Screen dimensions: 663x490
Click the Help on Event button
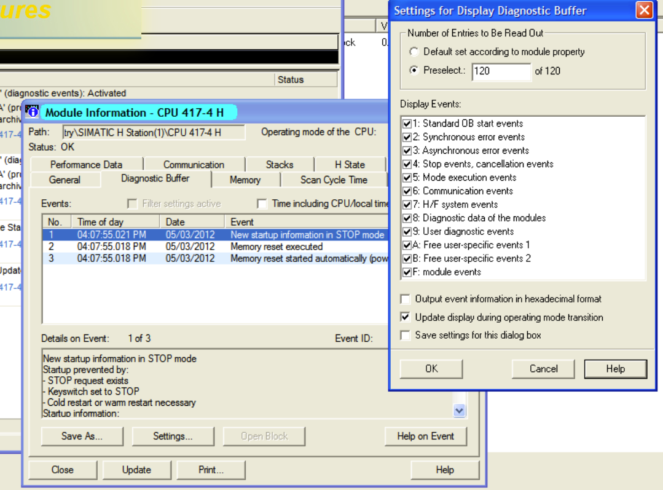[x=425, y=437]
